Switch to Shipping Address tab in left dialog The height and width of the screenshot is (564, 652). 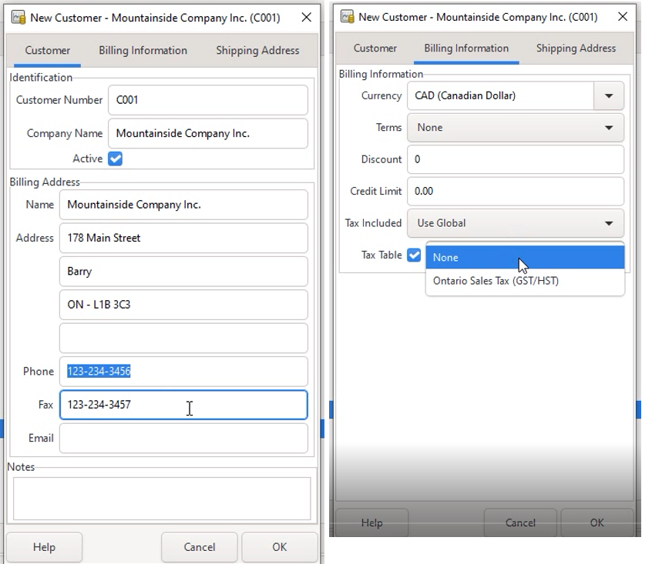pyautogui.click(x=257, y=51)
